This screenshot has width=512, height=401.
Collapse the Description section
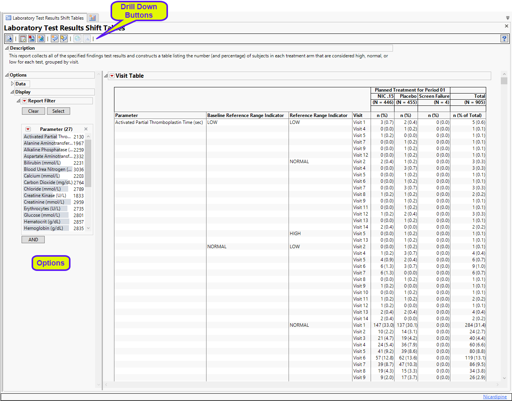point(7,48)
